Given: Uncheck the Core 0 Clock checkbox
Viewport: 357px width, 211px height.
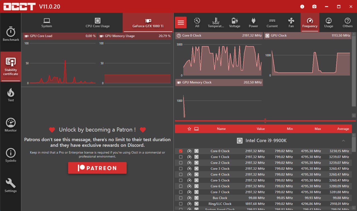Looking at the screenshot, I should coord(181,151).
